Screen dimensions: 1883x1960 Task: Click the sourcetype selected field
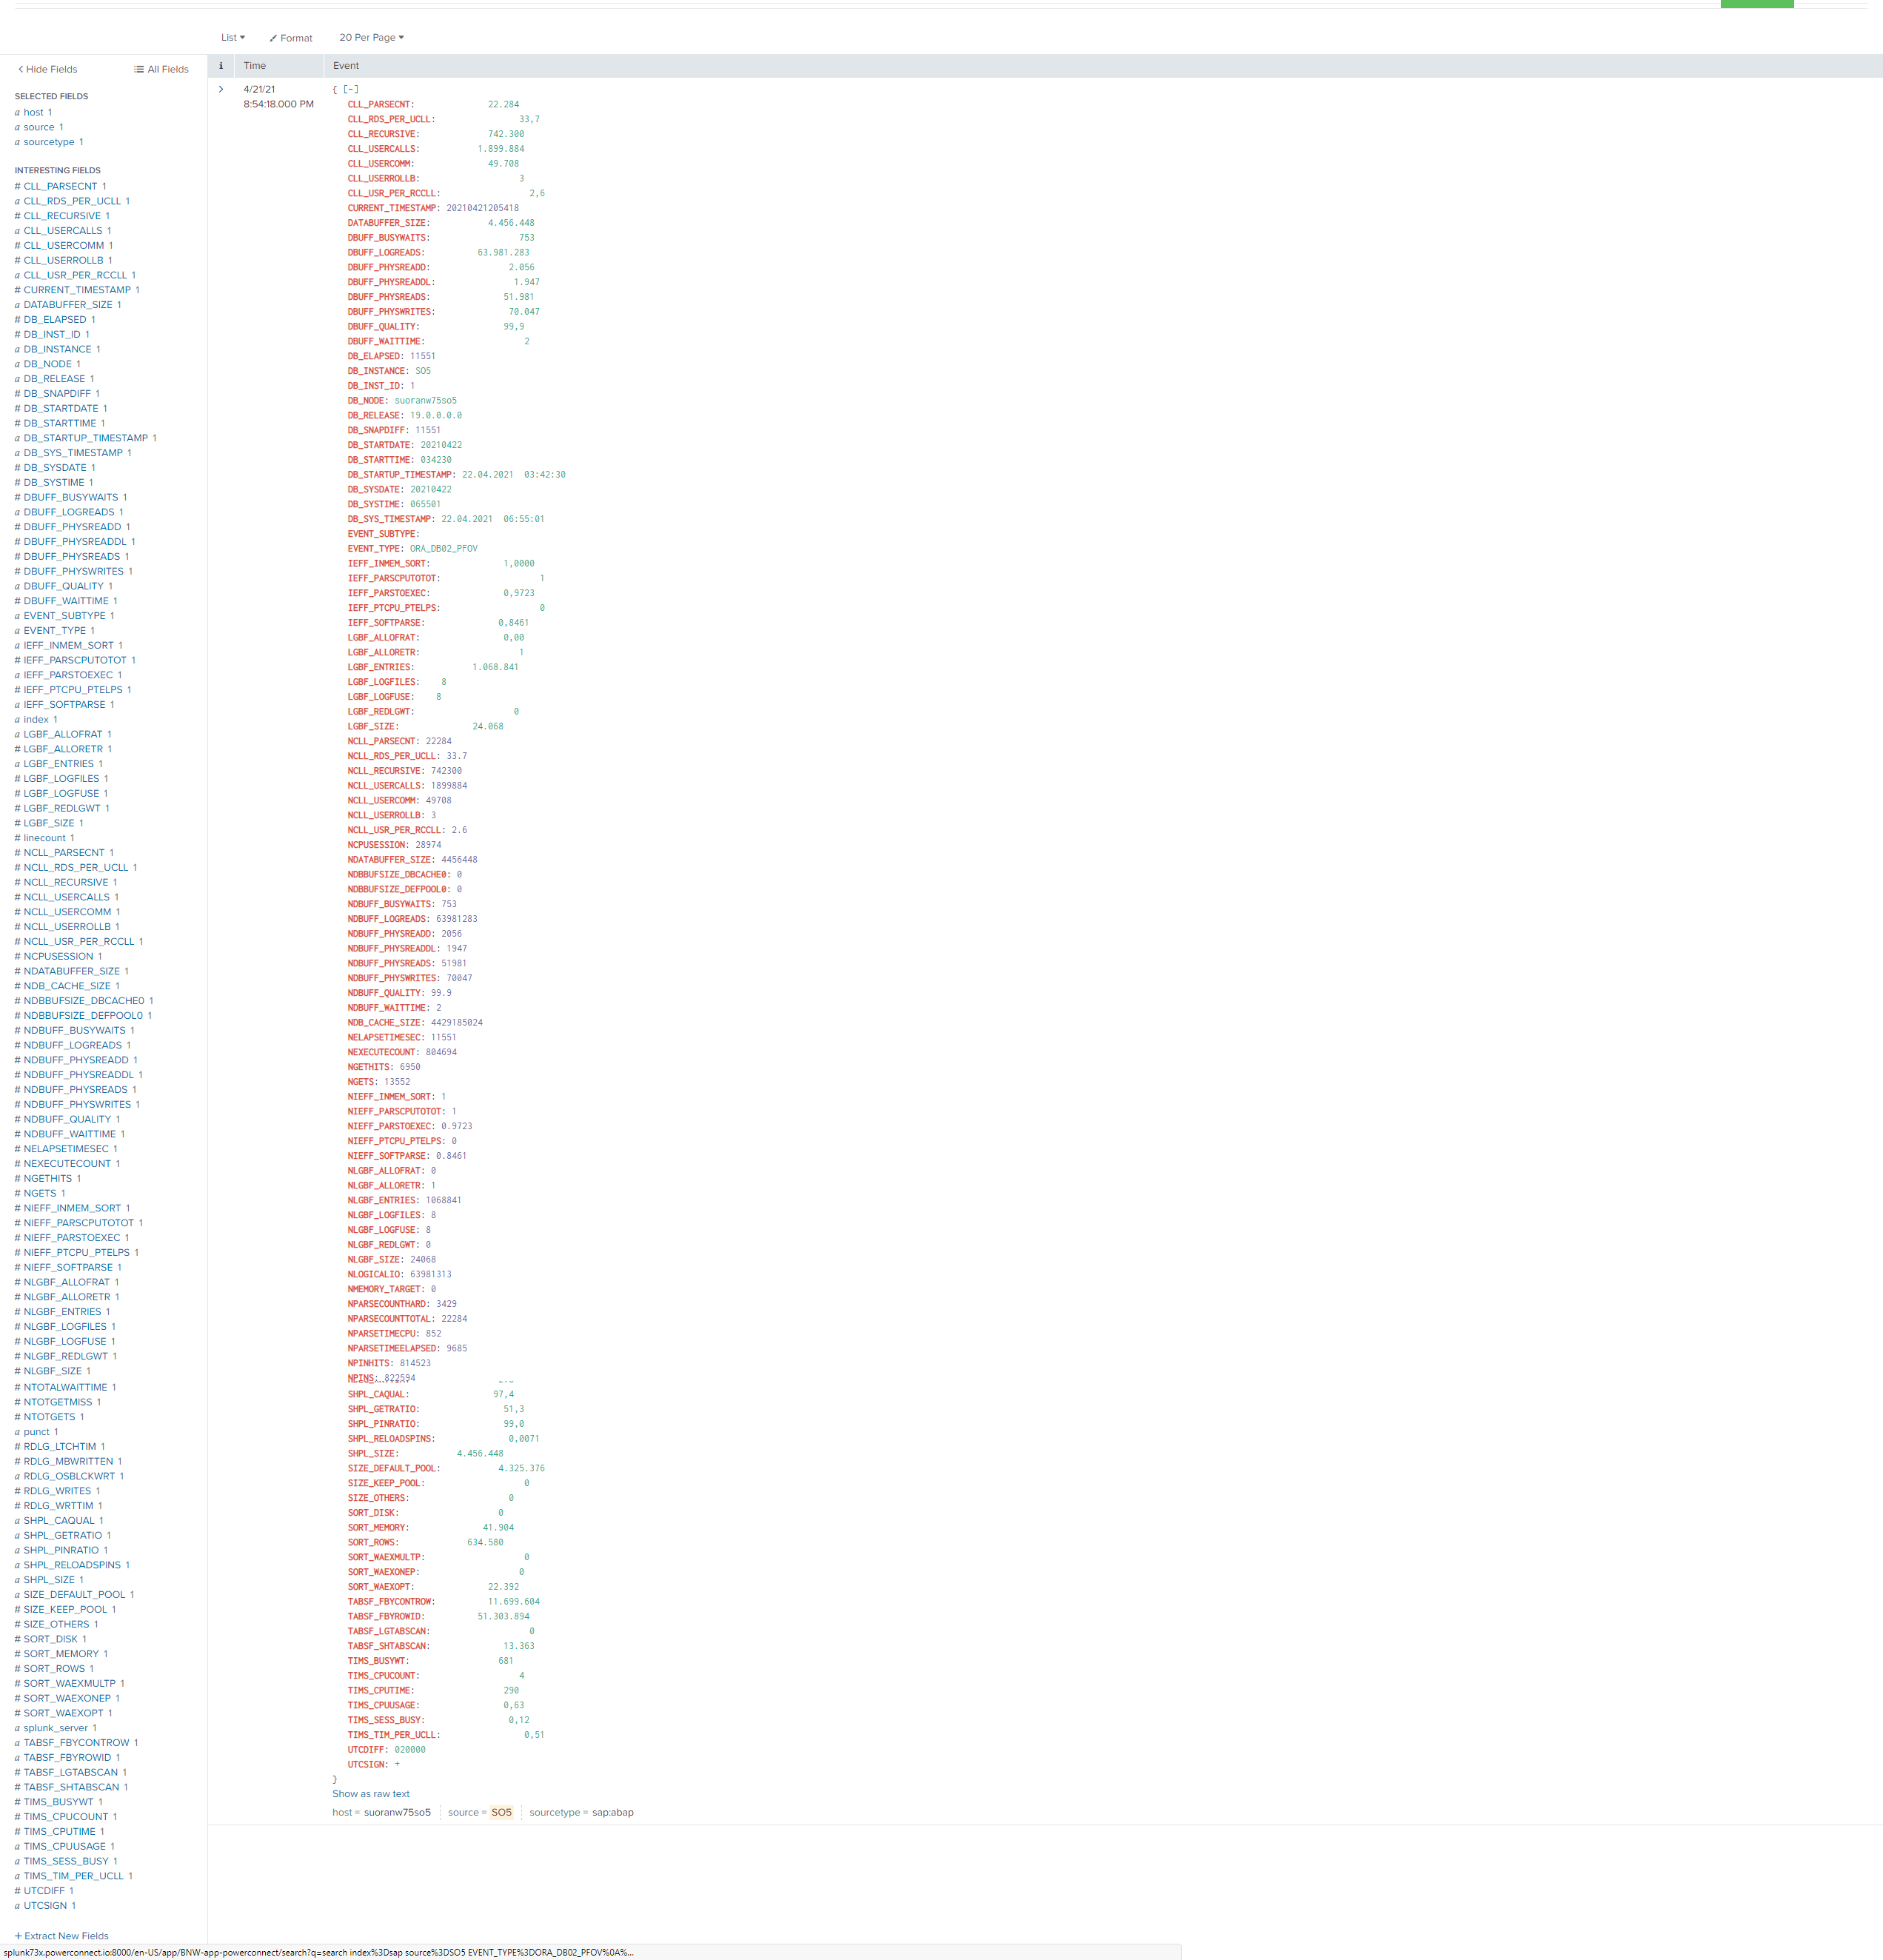[49, 142]
